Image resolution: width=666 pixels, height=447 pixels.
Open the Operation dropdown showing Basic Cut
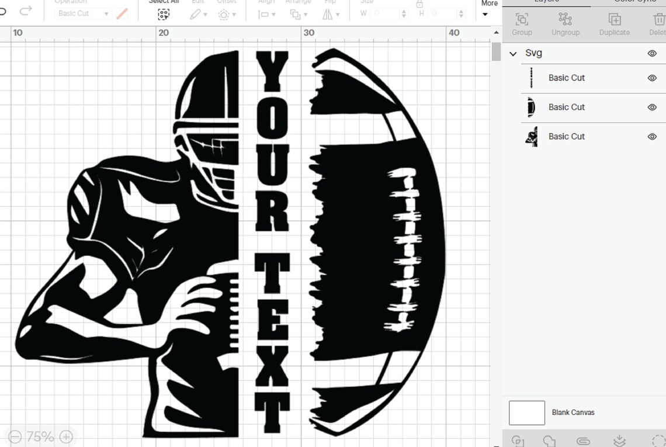[84, 13]
